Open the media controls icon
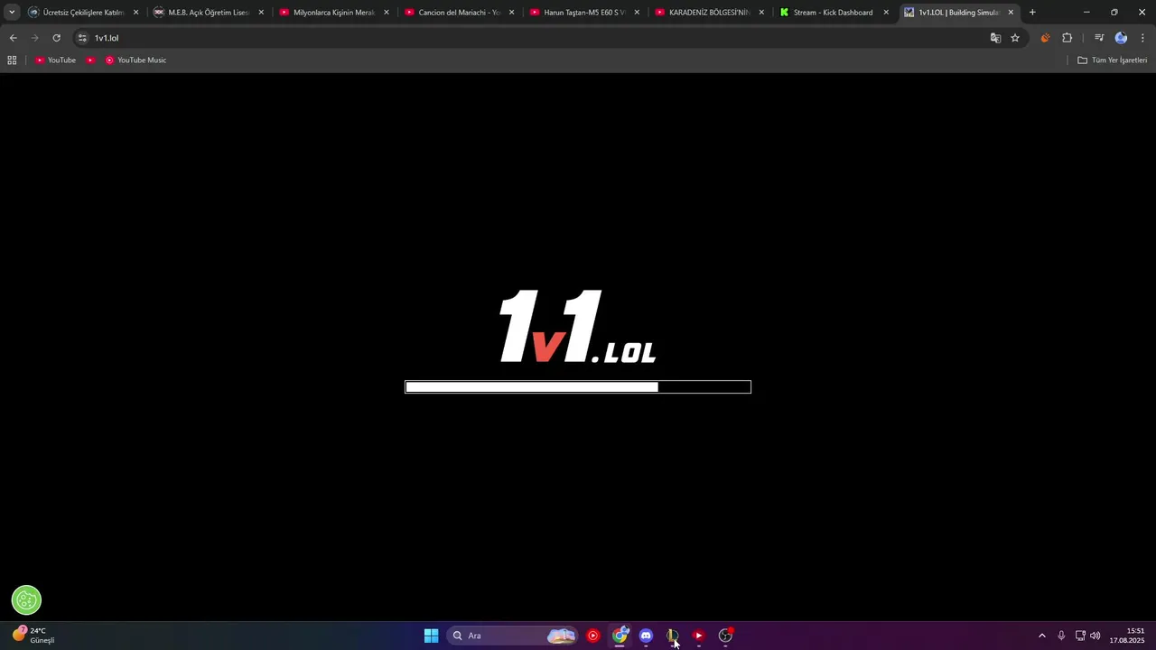The width and height of the screenshot is (1156, 650). click(1099, 38)
